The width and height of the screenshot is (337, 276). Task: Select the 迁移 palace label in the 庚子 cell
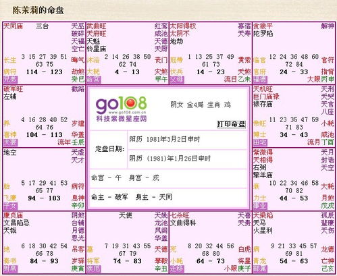[x=177, y=269]
